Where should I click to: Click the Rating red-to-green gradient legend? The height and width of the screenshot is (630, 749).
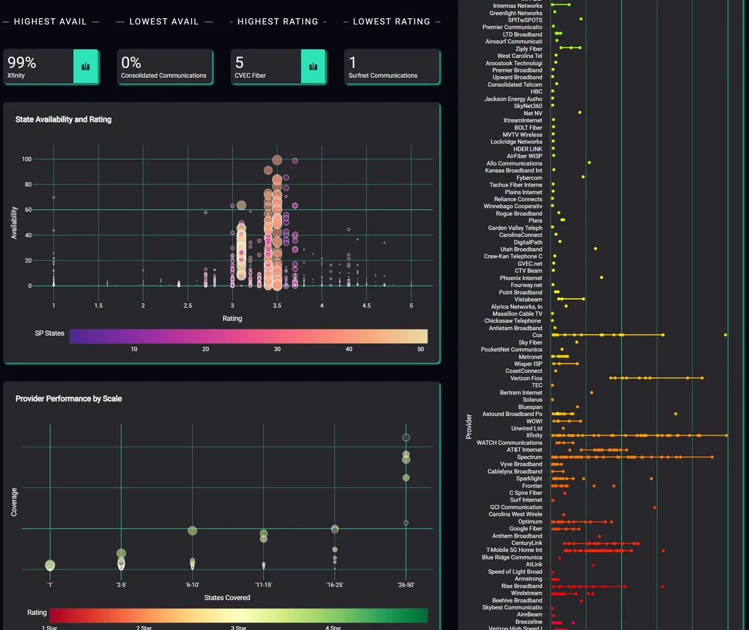(238, 615)
